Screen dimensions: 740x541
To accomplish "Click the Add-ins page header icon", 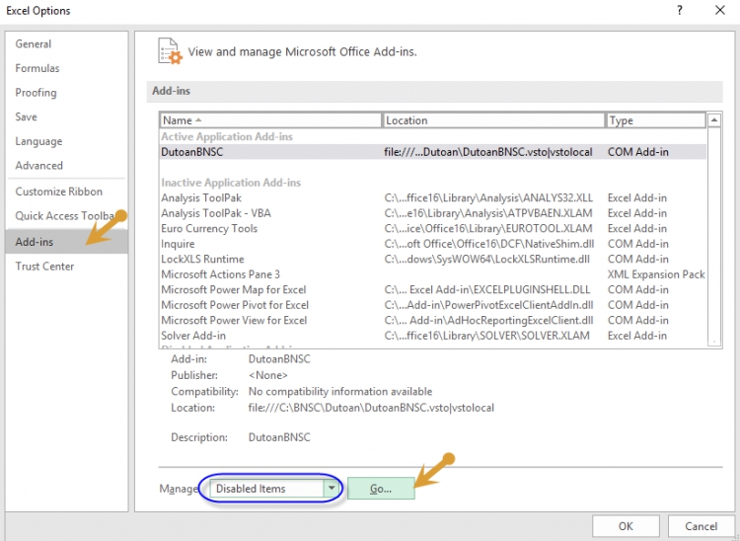I will pos(169,50).
